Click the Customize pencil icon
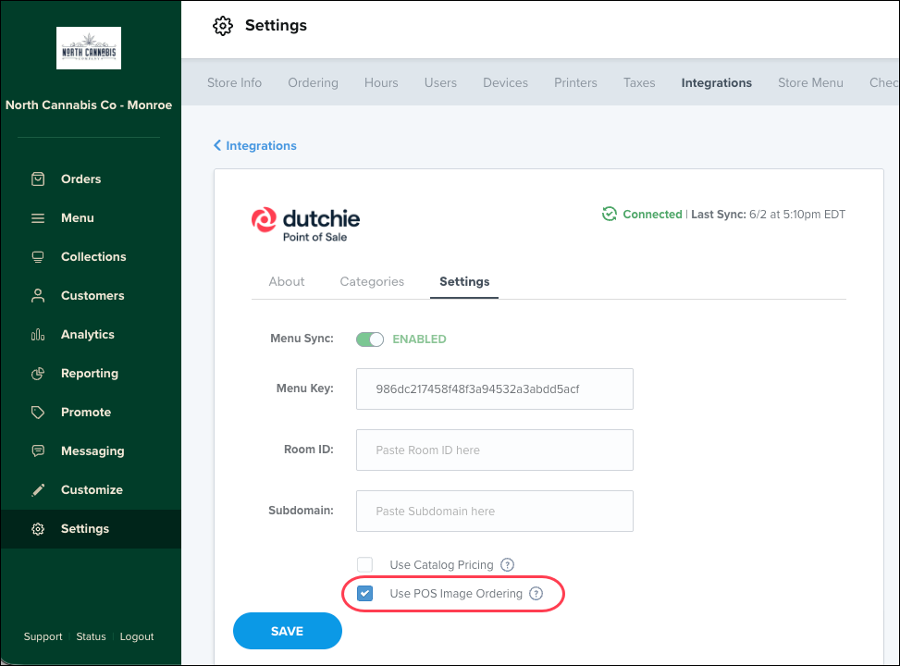This screenshot has height=666, width=900. click(38, 489)
